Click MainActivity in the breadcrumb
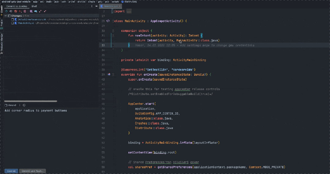The image size is (330, 174). point(131,2)
